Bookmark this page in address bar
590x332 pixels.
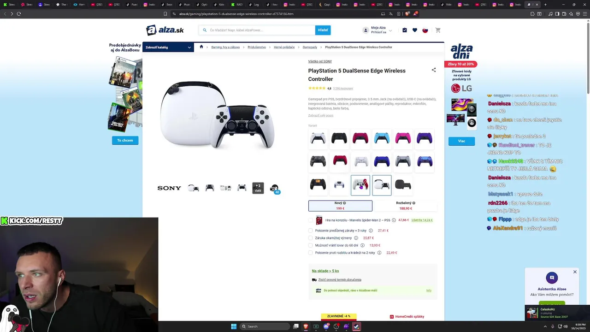(165, 14)
